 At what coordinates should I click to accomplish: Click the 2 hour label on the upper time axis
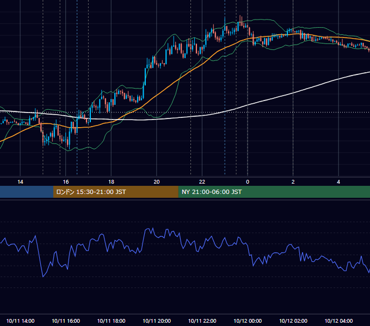click(293, 182)
